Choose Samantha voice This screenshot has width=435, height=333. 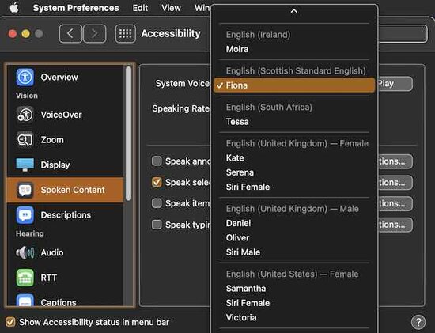point(294,289)
